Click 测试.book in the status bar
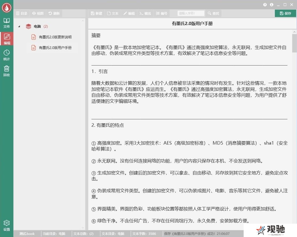The width and height of the screenshot is (297, 237). coord(27,234)
